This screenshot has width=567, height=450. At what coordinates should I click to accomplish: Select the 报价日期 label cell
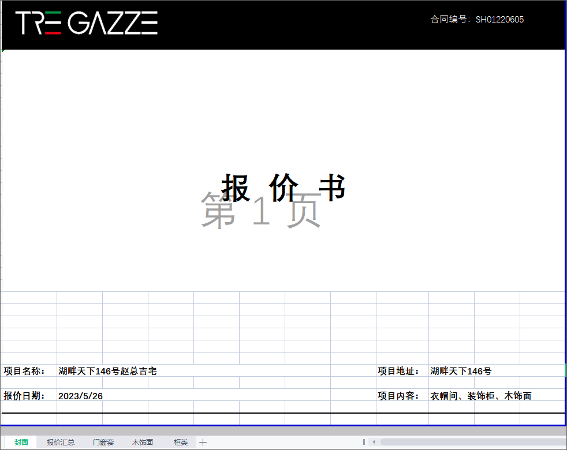(x=29, y=395)
